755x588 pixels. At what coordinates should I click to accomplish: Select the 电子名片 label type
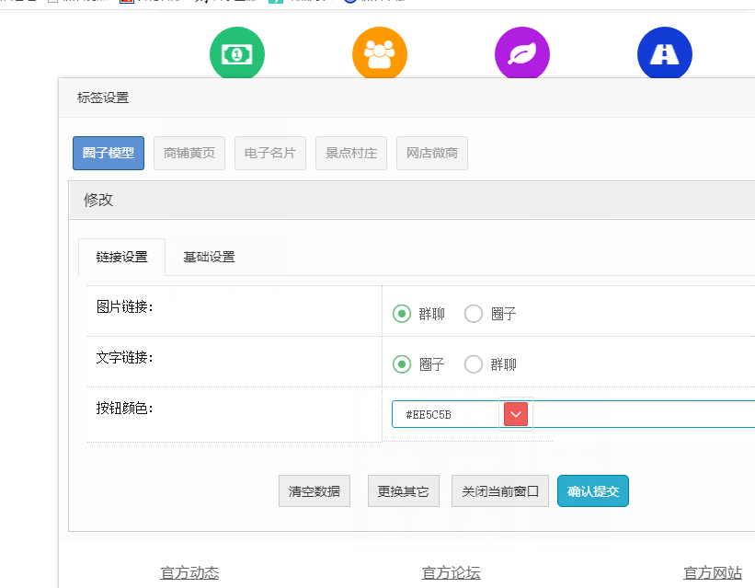coord(270,153)
